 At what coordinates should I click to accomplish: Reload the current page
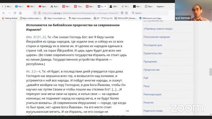point(15,13)
